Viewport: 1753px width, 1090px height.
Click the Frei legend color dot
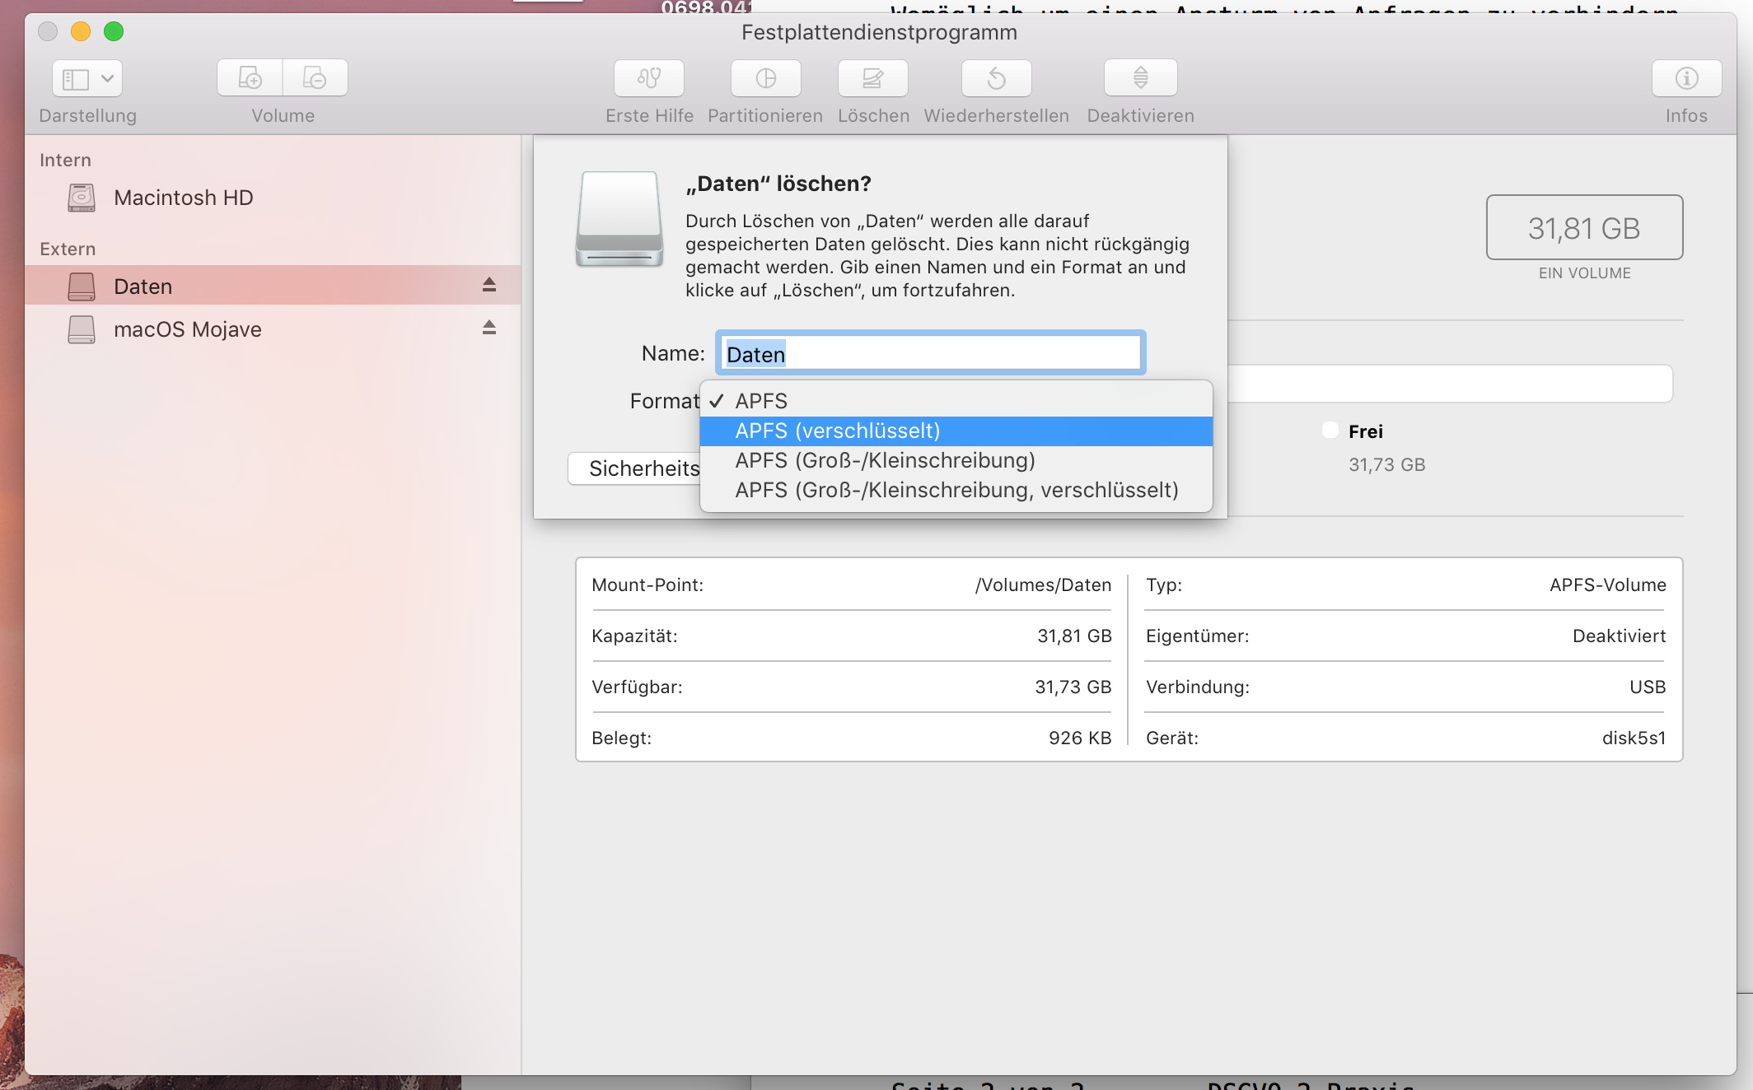coord(1330,430)
